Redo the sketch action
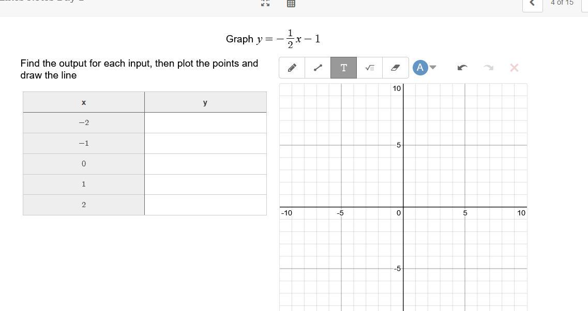The image size is (588, 311). (488, 68)
